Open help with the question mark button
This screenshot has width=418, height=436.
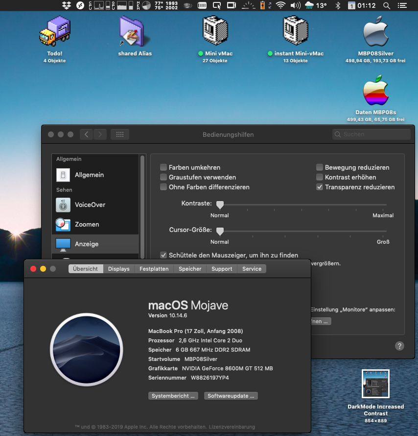coord(399,346)
